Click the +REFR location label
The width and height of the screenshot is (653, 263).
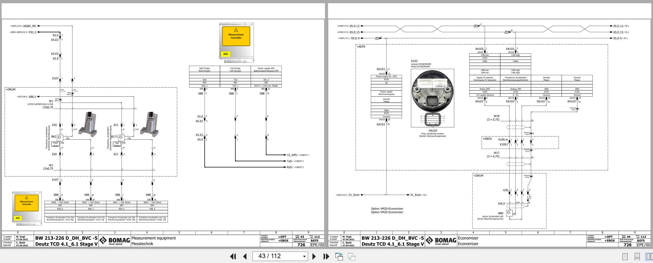pyautogui.click(x=361, y=47)
